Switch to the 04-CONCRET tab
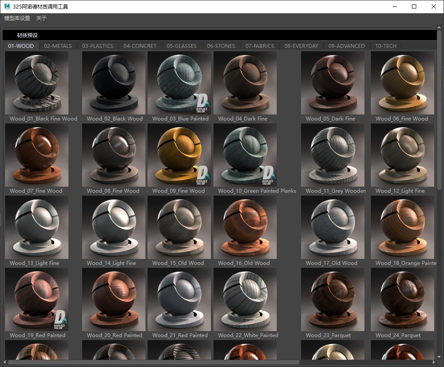The image size is (444, 367). (140, 46)
